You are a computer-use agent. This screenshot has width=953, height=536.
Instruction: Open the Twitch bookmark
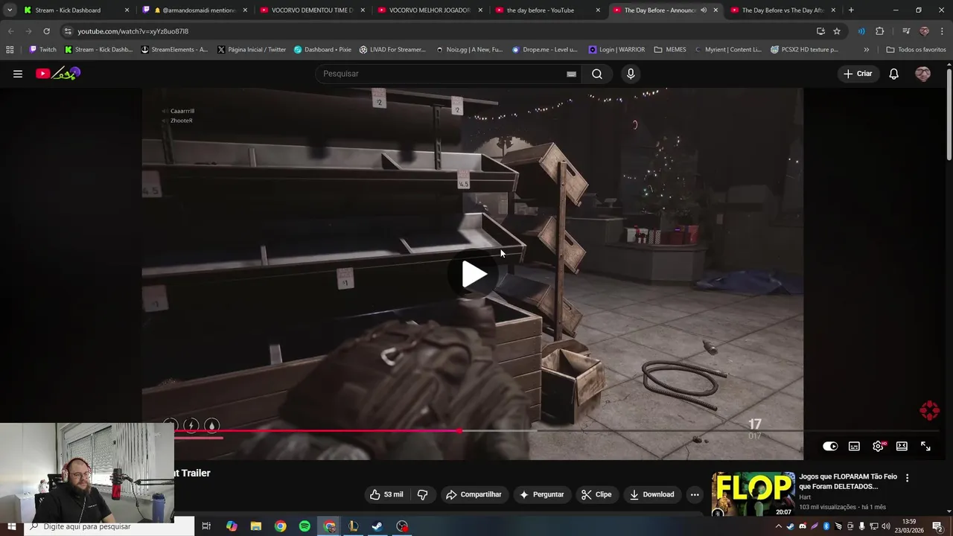(x=42, y=50)
